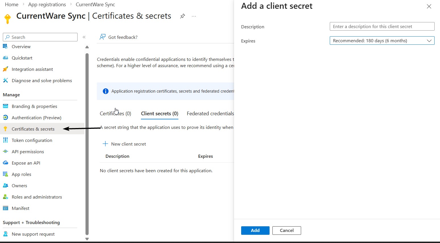Viewport: 440px width, 243px height.
Task: Click the Overview icon in sidebar
Action: coord(5,46)
